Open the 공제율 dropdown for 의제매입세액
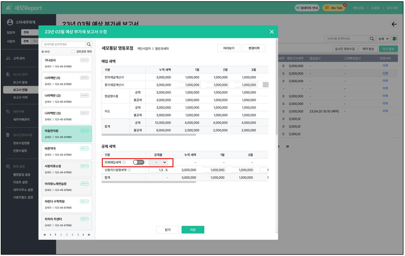 pos(158,162)
